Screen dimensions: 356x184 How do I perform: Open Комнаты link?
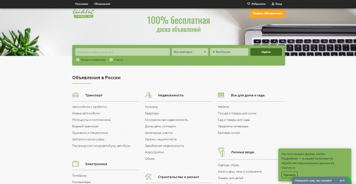click(x=151, y=107)
